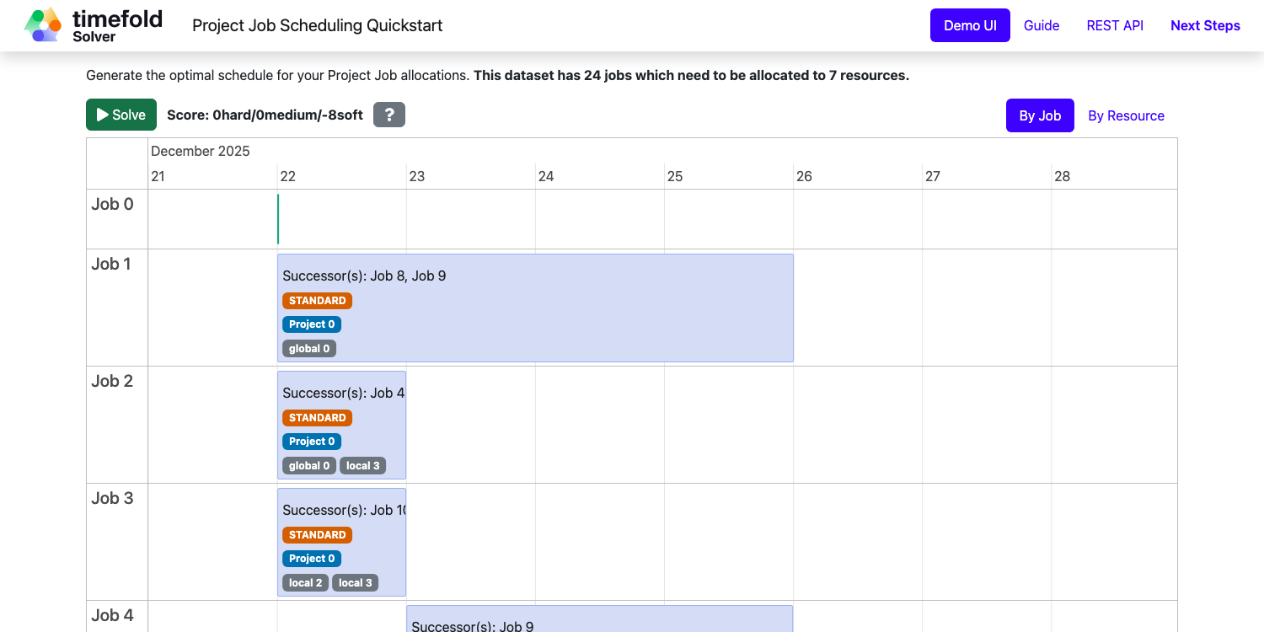The width and height of the screenshot is (1264, 632).
Task: Click the global 0 badge on Job 1
Action: coord(308,349)
